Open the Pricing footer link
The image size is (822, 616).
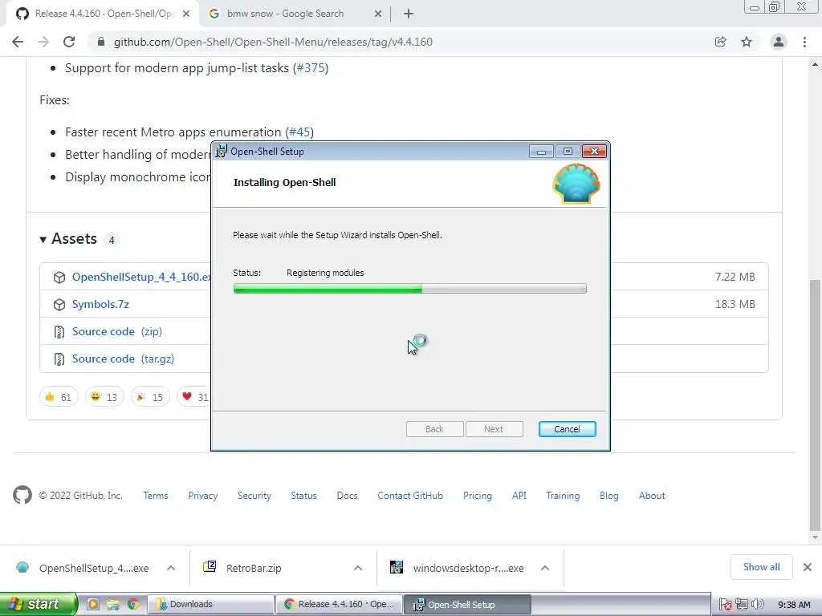478,496
